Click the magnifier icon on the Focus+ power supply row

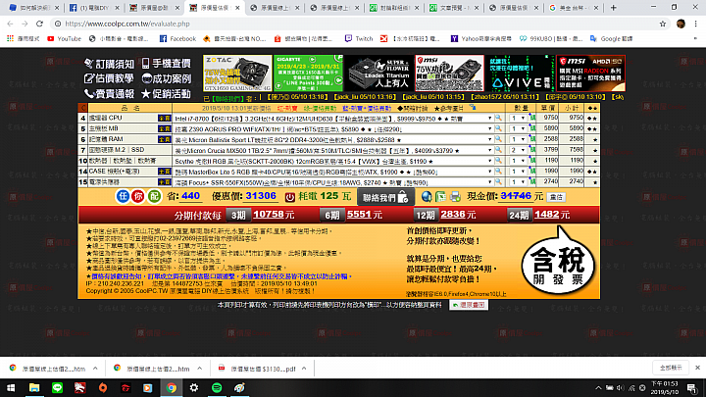click(498, 182)
